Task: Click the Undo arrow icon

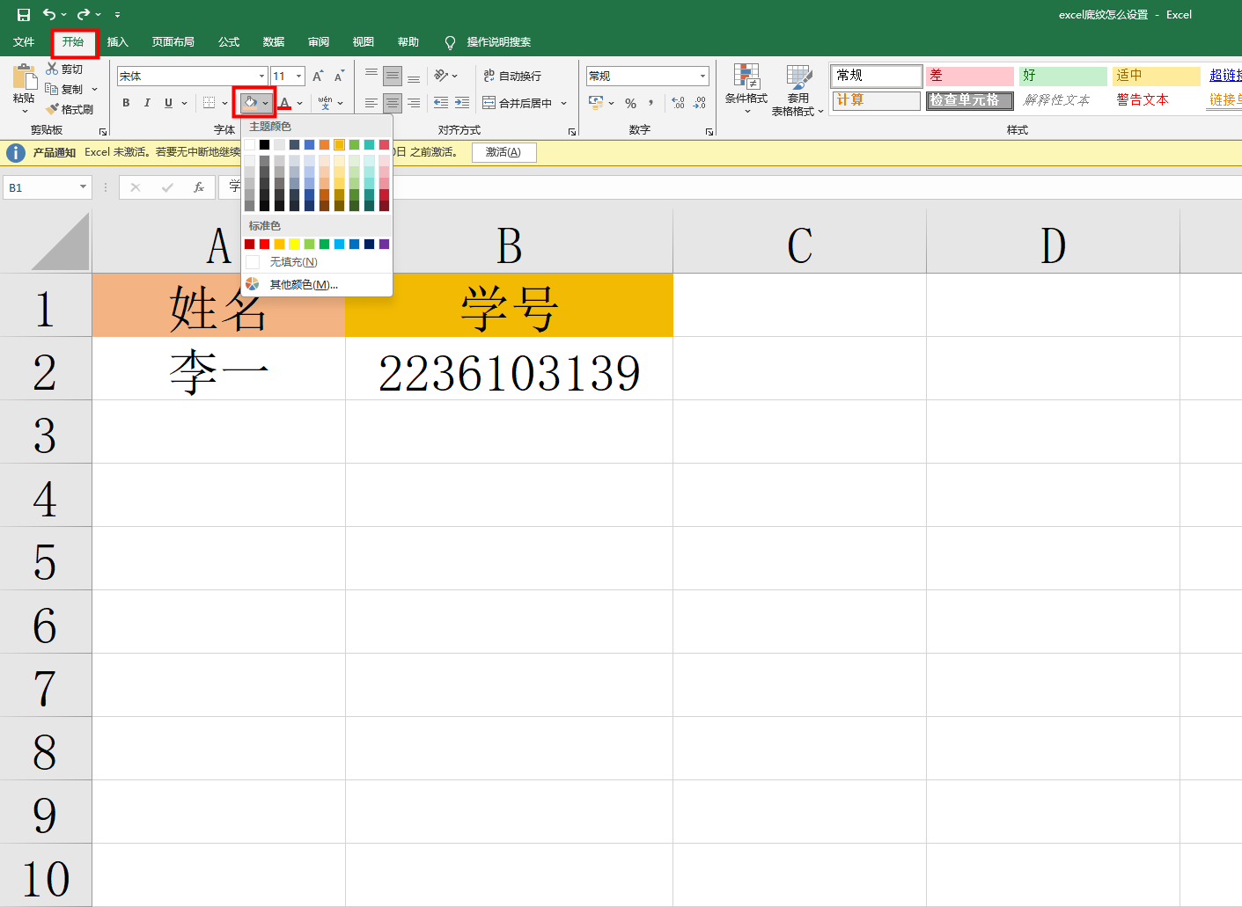Action: [x=49, y=14]
